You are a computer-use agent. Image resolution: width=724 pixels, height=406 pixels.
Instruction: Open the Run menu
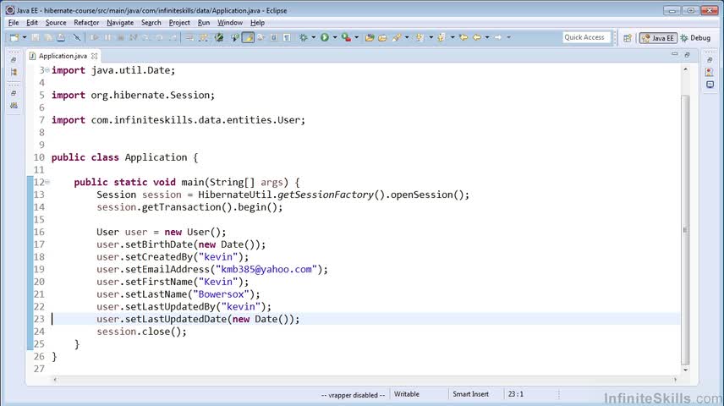(204, 23)
